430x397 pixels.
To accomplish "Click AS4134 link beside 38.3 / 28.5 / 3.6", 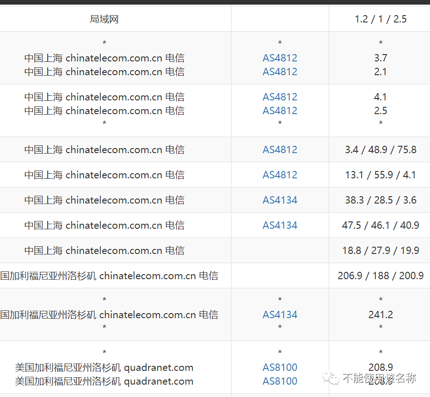I will click(x=280, y=200).
